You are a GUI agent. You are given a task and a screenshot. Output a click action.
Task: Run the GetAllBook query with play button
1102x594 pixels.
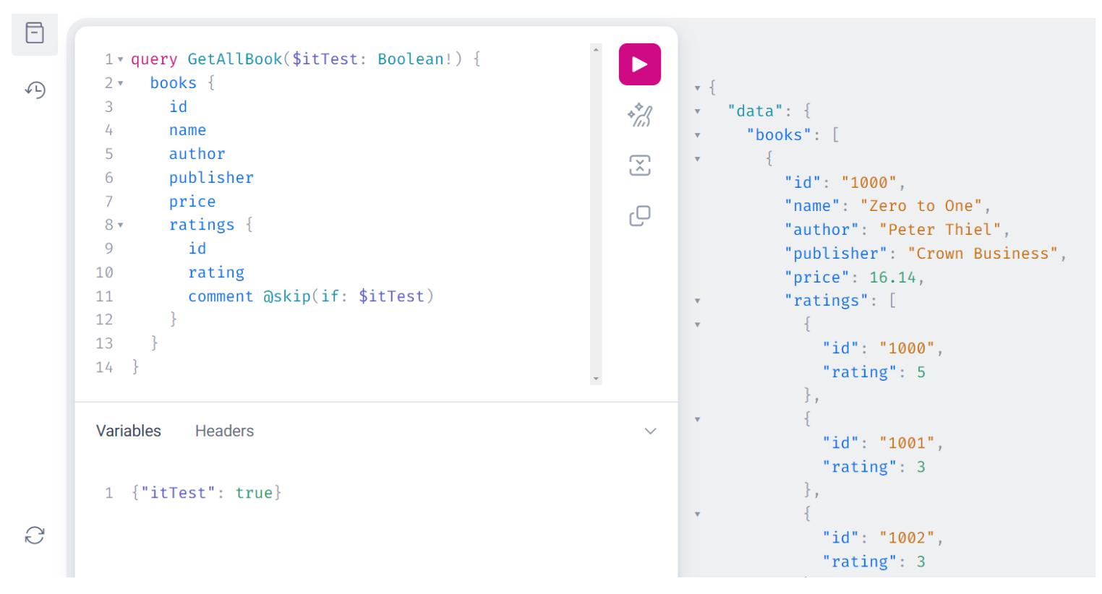click(x=639, y=64)
